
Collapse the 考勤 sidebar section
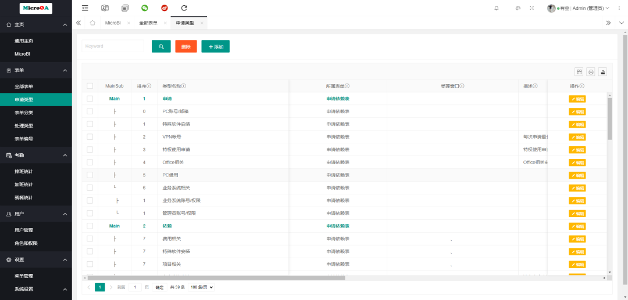click(65, 156)
